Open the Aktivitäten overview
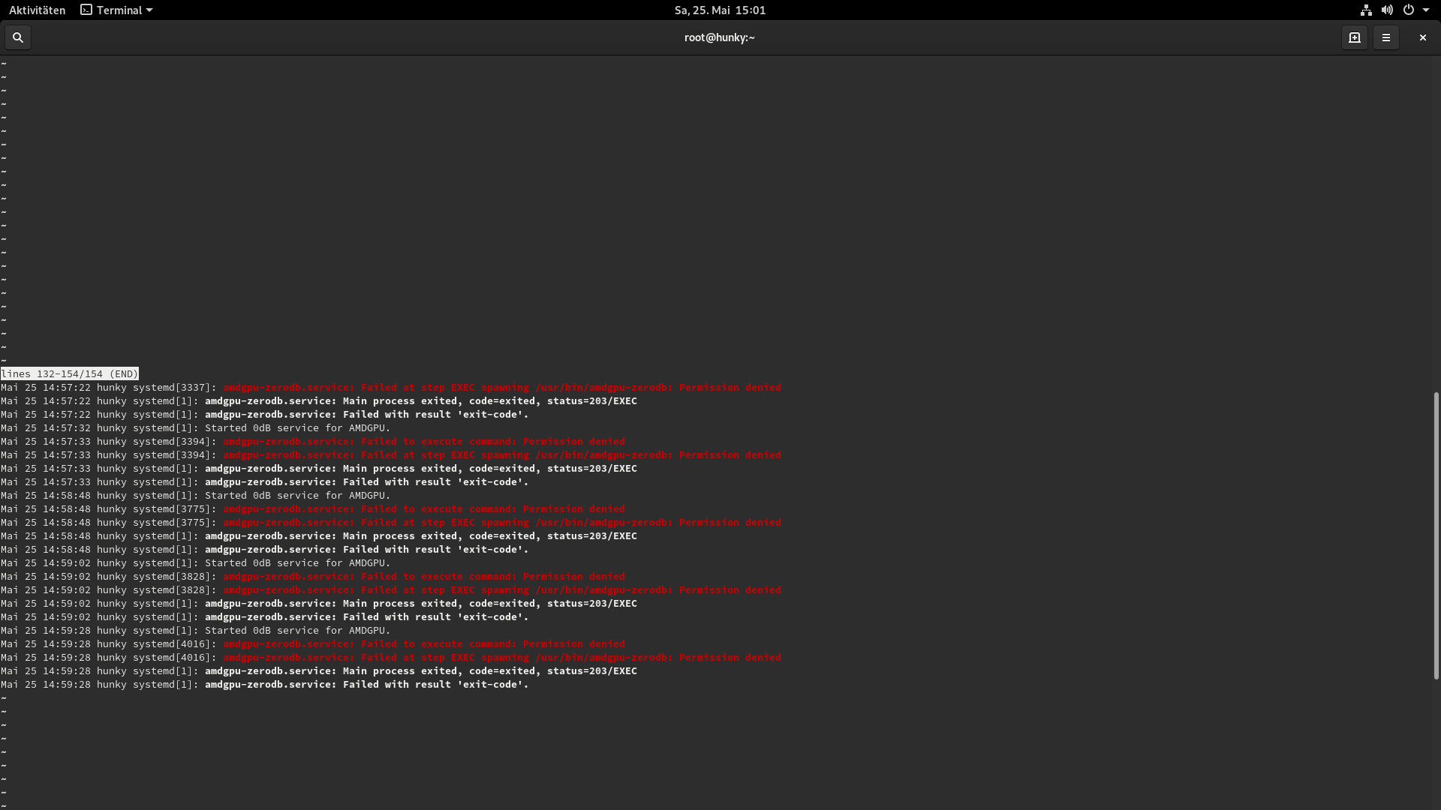This screenshot has height=810, width=1441. 37,10
